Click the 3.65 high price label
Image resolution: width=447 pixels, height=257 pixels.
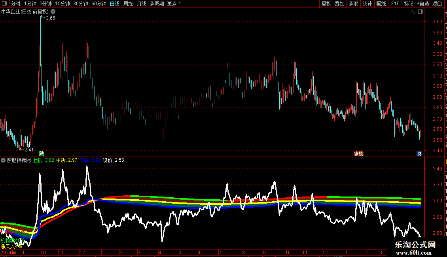pyautogui.click(x=51, y=18)
